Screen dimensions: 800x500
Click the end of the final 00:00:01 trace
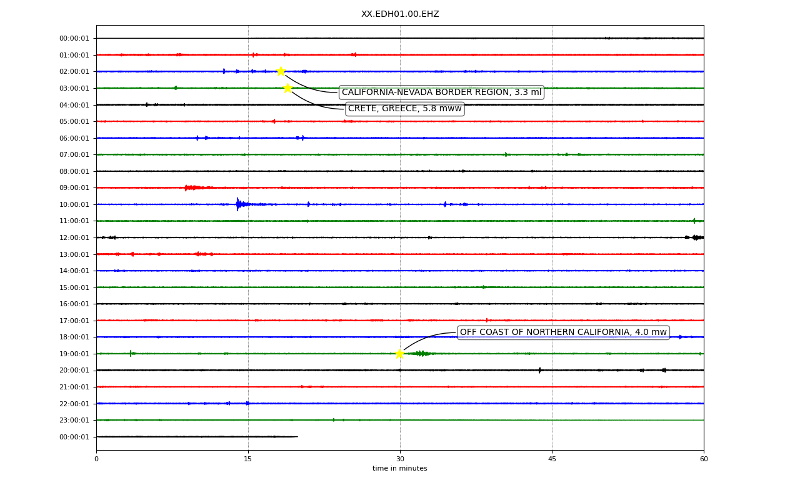click(x=297, y=437)
